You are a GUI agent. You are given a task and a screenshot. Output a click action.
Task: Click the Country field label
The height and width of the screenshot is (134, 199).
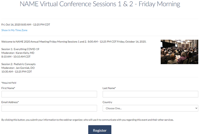pyautogui.click(x=108, y=102)
